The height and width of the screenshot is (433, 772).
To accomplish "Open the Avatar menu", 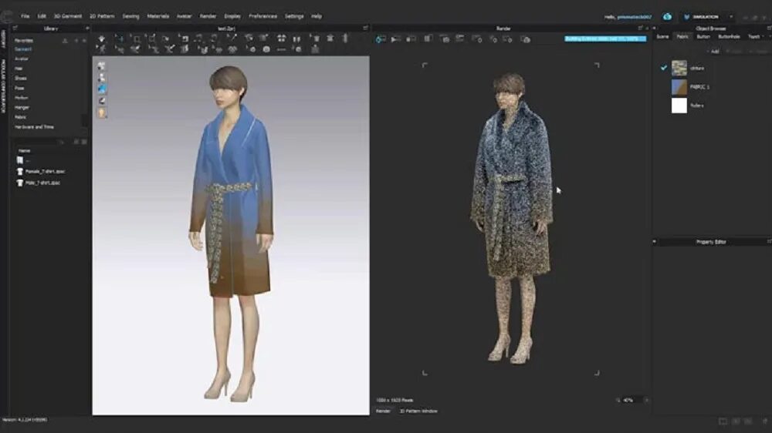I will point(185,16).
